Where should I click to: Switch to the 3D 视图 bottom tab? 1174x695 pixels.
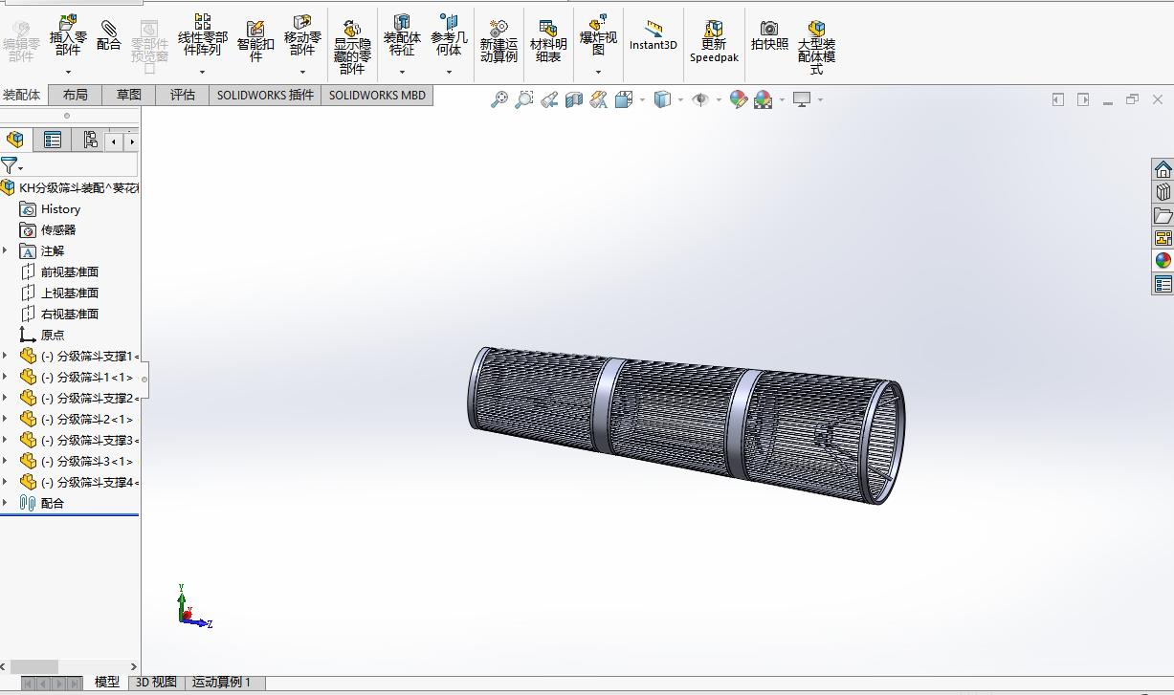(x=156, y=682)
